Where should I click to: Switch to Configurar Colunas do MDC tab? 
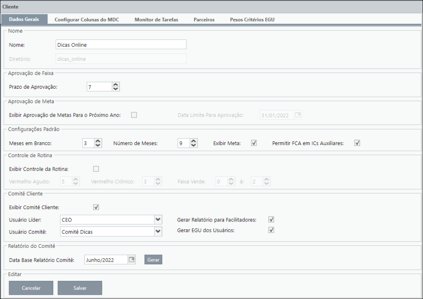tap(87, 19)
